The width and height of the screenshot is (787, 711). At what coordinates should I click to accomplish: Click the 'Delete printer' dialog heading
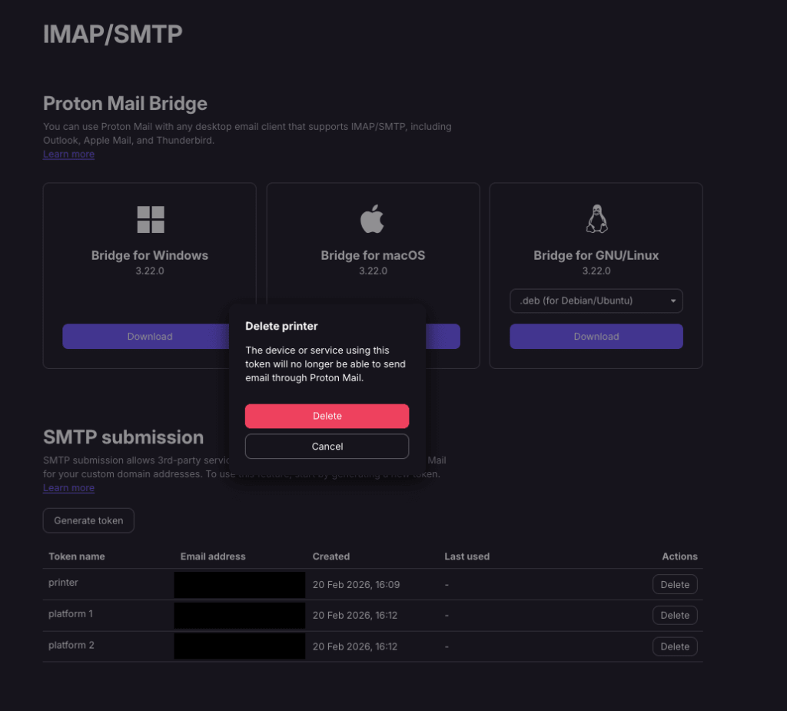pyautogui.click(x=281, y=326)
